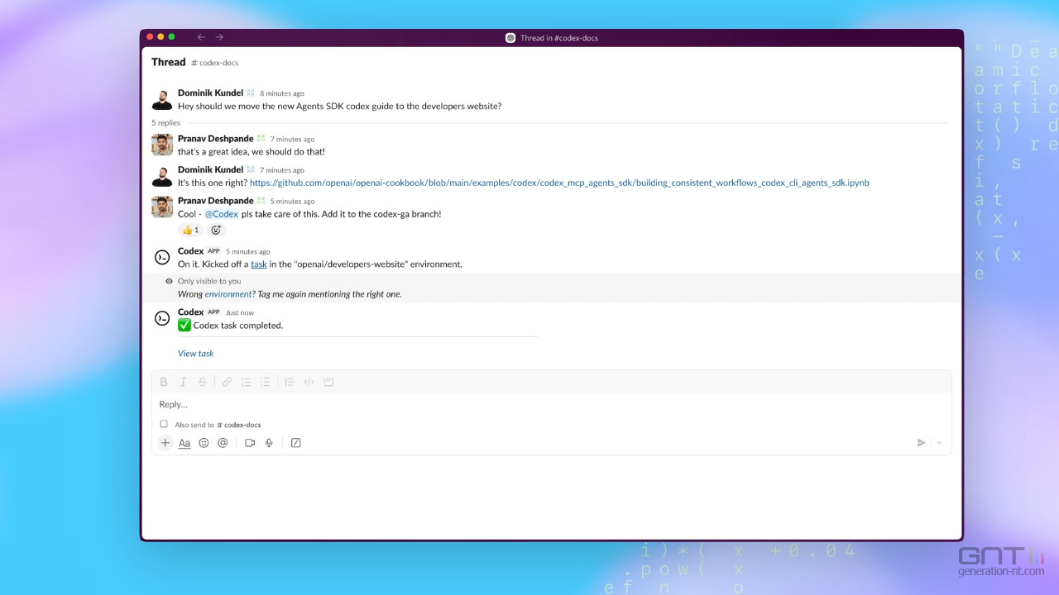Apply italic formatting in the composer
This screenshot has width=1059, height=595.
click(183, 382)
